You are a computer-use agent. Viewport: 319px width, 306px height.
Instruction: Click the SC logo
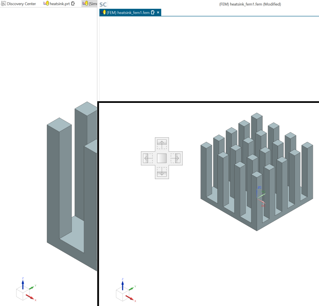(103, 5)
